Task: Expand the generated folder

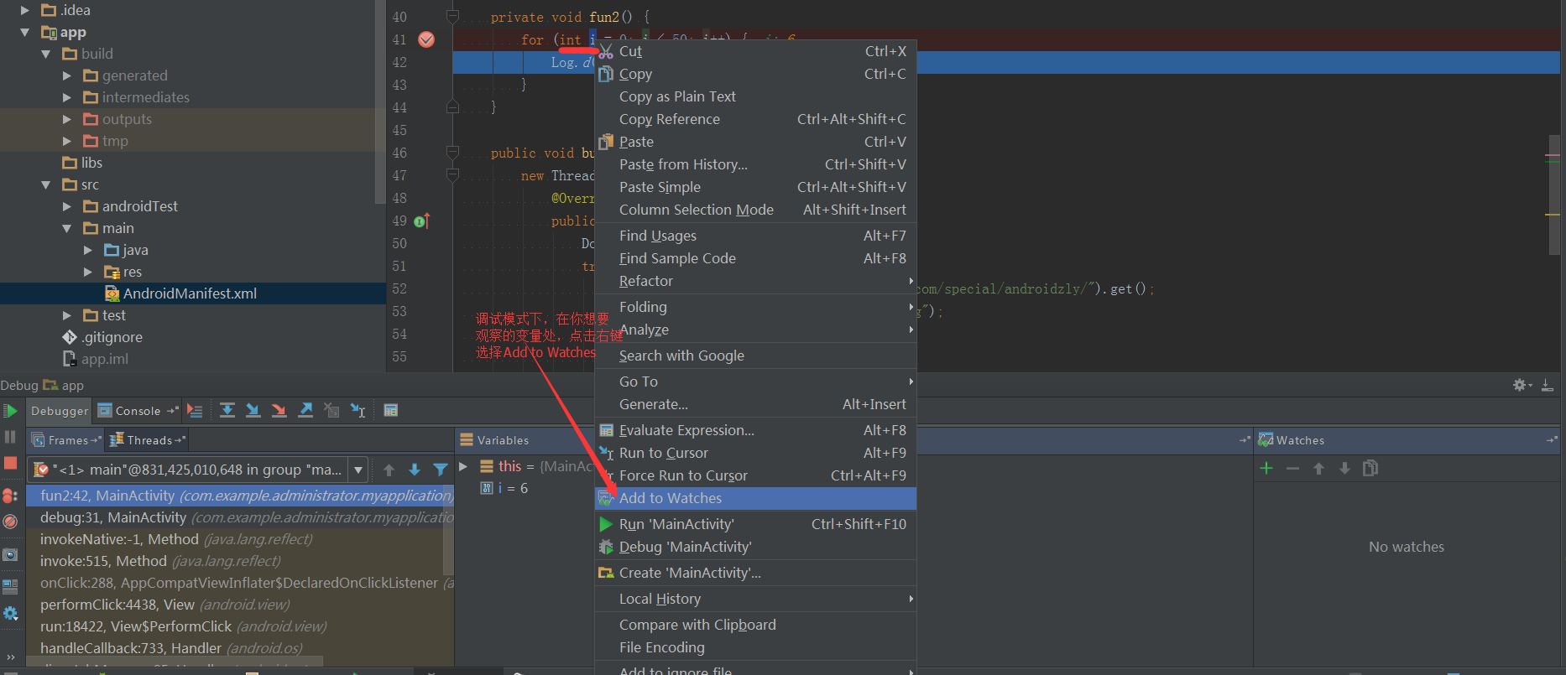Action: click(67, 75)
